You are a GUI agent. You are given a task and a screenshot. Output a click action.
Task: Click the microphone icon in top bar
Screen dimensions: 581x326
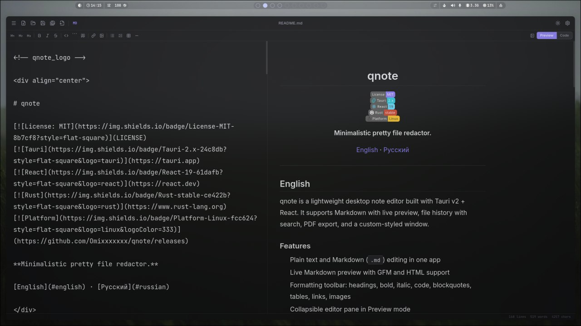[x=460, y=5]
